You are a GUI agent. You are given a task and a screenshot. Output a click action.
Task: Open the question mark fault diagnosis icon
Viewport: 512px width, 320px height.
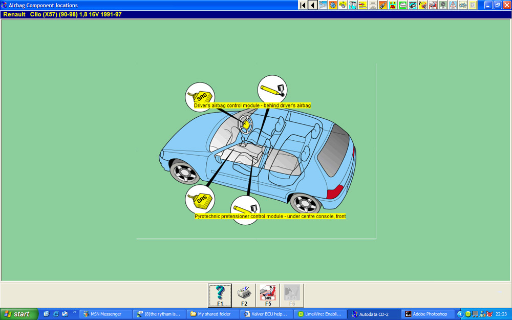tap(423, 5)
